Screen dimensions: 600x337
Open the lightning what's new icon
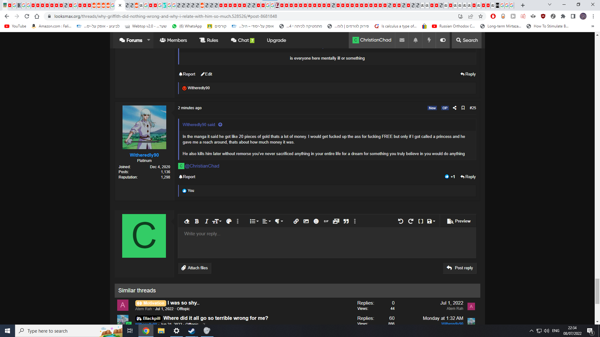click(429, 40)
